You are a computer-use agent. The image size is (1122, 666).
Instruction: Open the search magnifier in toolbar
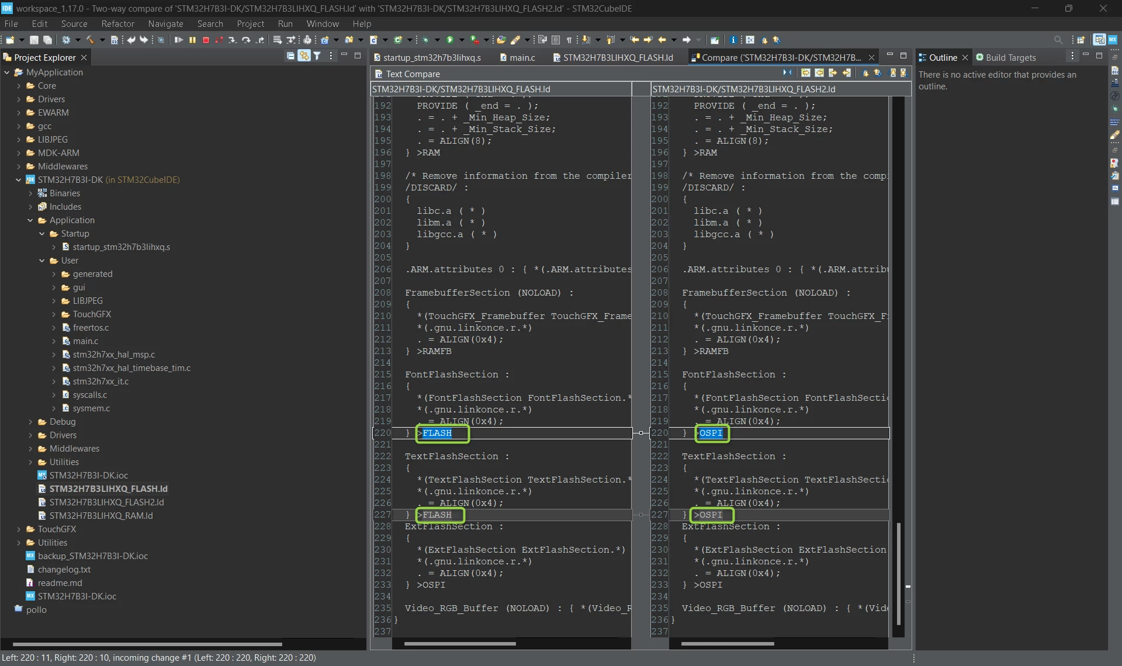(1058, 40)
